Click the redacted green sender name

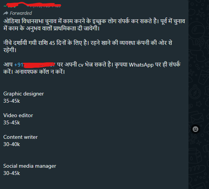11,6
